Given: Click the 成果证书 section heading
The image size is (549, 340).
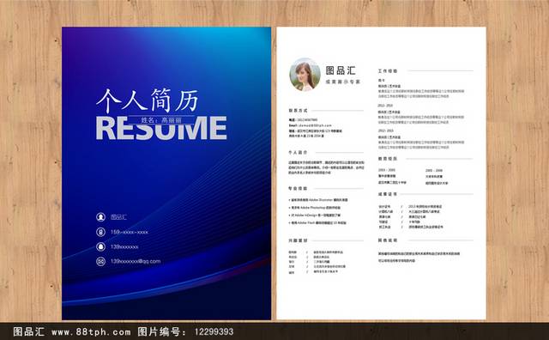Looking at the screenshot, I should point(388,194).
